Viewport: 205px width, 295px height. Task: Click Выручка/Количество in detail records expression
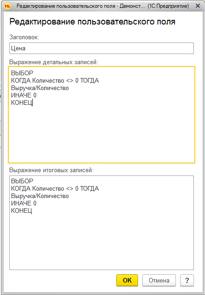click(40, 88)
